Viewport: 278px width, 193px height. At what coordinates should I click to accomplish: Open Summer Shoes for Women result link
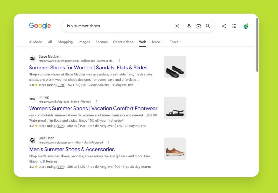(x=88, y=68)
